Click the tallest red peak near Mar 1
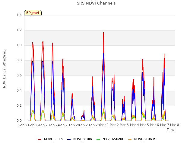 click(x=103, y=33)
